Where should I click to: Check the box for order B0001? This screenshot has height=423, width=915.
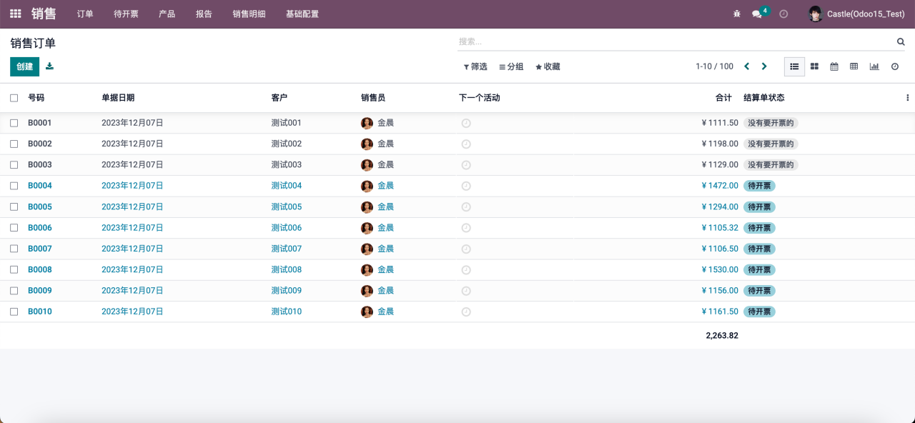[14, 123]
